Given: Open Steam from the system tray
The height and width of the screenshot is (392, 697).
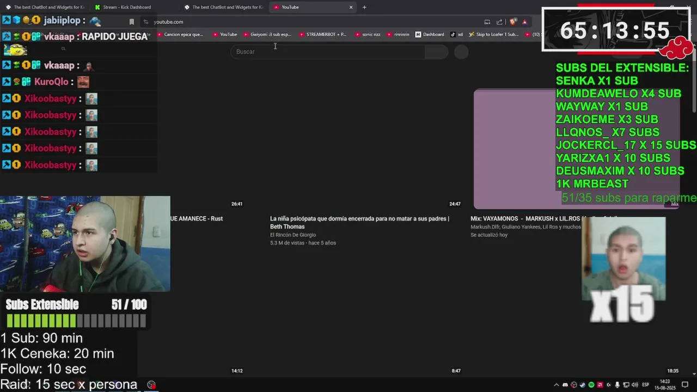Looking at the screenshot, I should tap(583, 385).
